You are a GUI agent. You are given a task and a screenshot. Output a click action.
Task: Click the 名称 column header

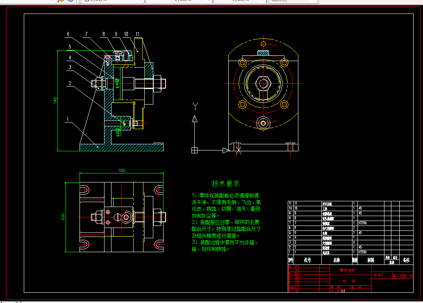tap(337, 260)
